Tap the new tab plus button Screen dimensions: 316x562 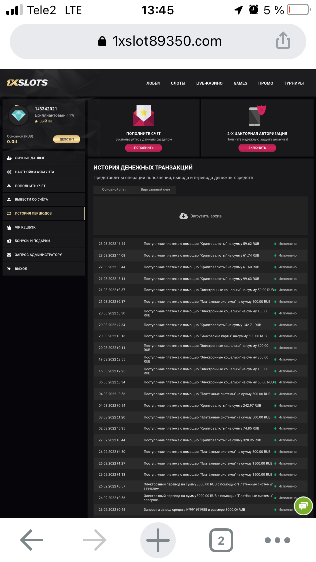point(158,540)
